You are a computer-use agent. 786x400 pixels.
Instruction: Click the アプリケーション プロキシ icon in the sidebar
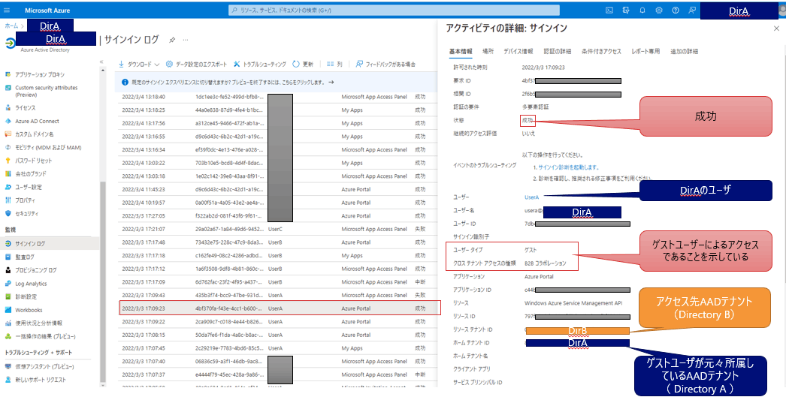pyautogui.click(x=8, y=74)
